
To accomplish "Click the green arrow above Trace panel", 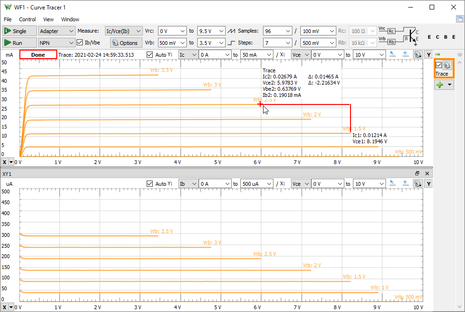I will click(x=438, y=54).
